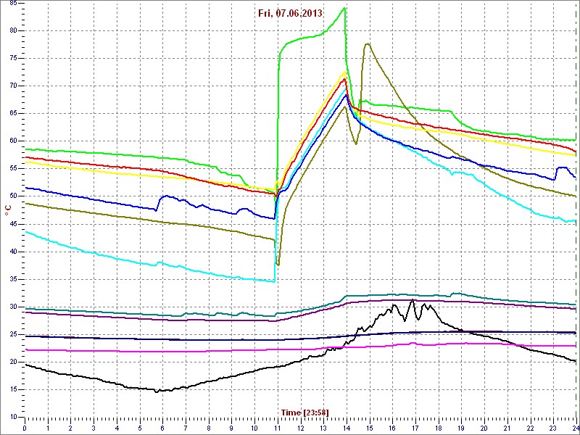Select the '55' value on the temperature axis
The height and width of the screenshot is (435, 580).
click(12, 169)
